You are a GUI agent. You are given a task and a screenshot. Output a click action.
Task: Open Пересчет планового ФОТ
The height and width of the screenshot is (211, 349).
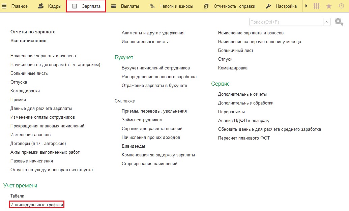pyautogui.click(x=244, y=138)
